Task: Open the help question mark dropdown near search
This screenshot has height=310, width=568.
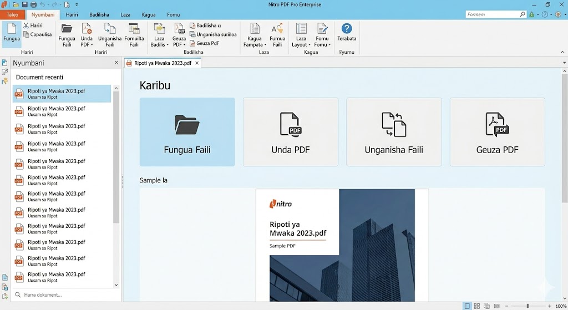Action: click(551, 14)
